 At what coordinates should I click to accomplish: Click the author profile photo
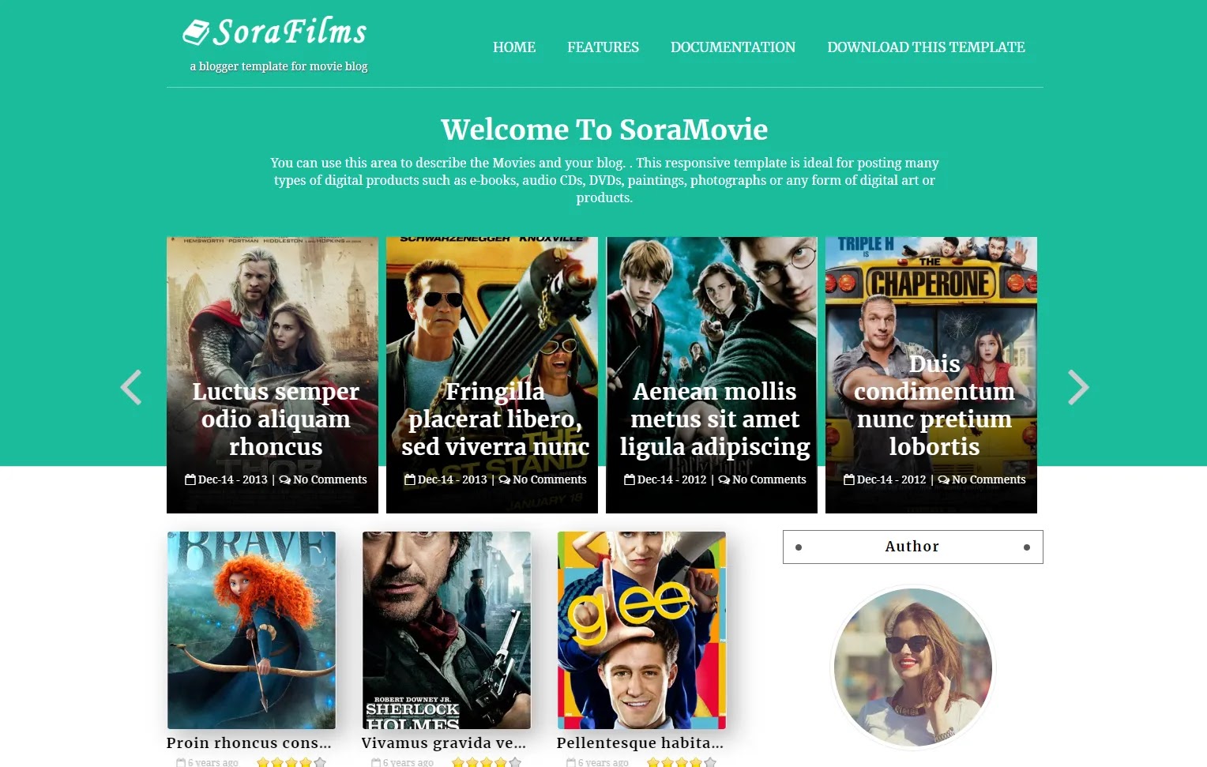coord(913,667)
